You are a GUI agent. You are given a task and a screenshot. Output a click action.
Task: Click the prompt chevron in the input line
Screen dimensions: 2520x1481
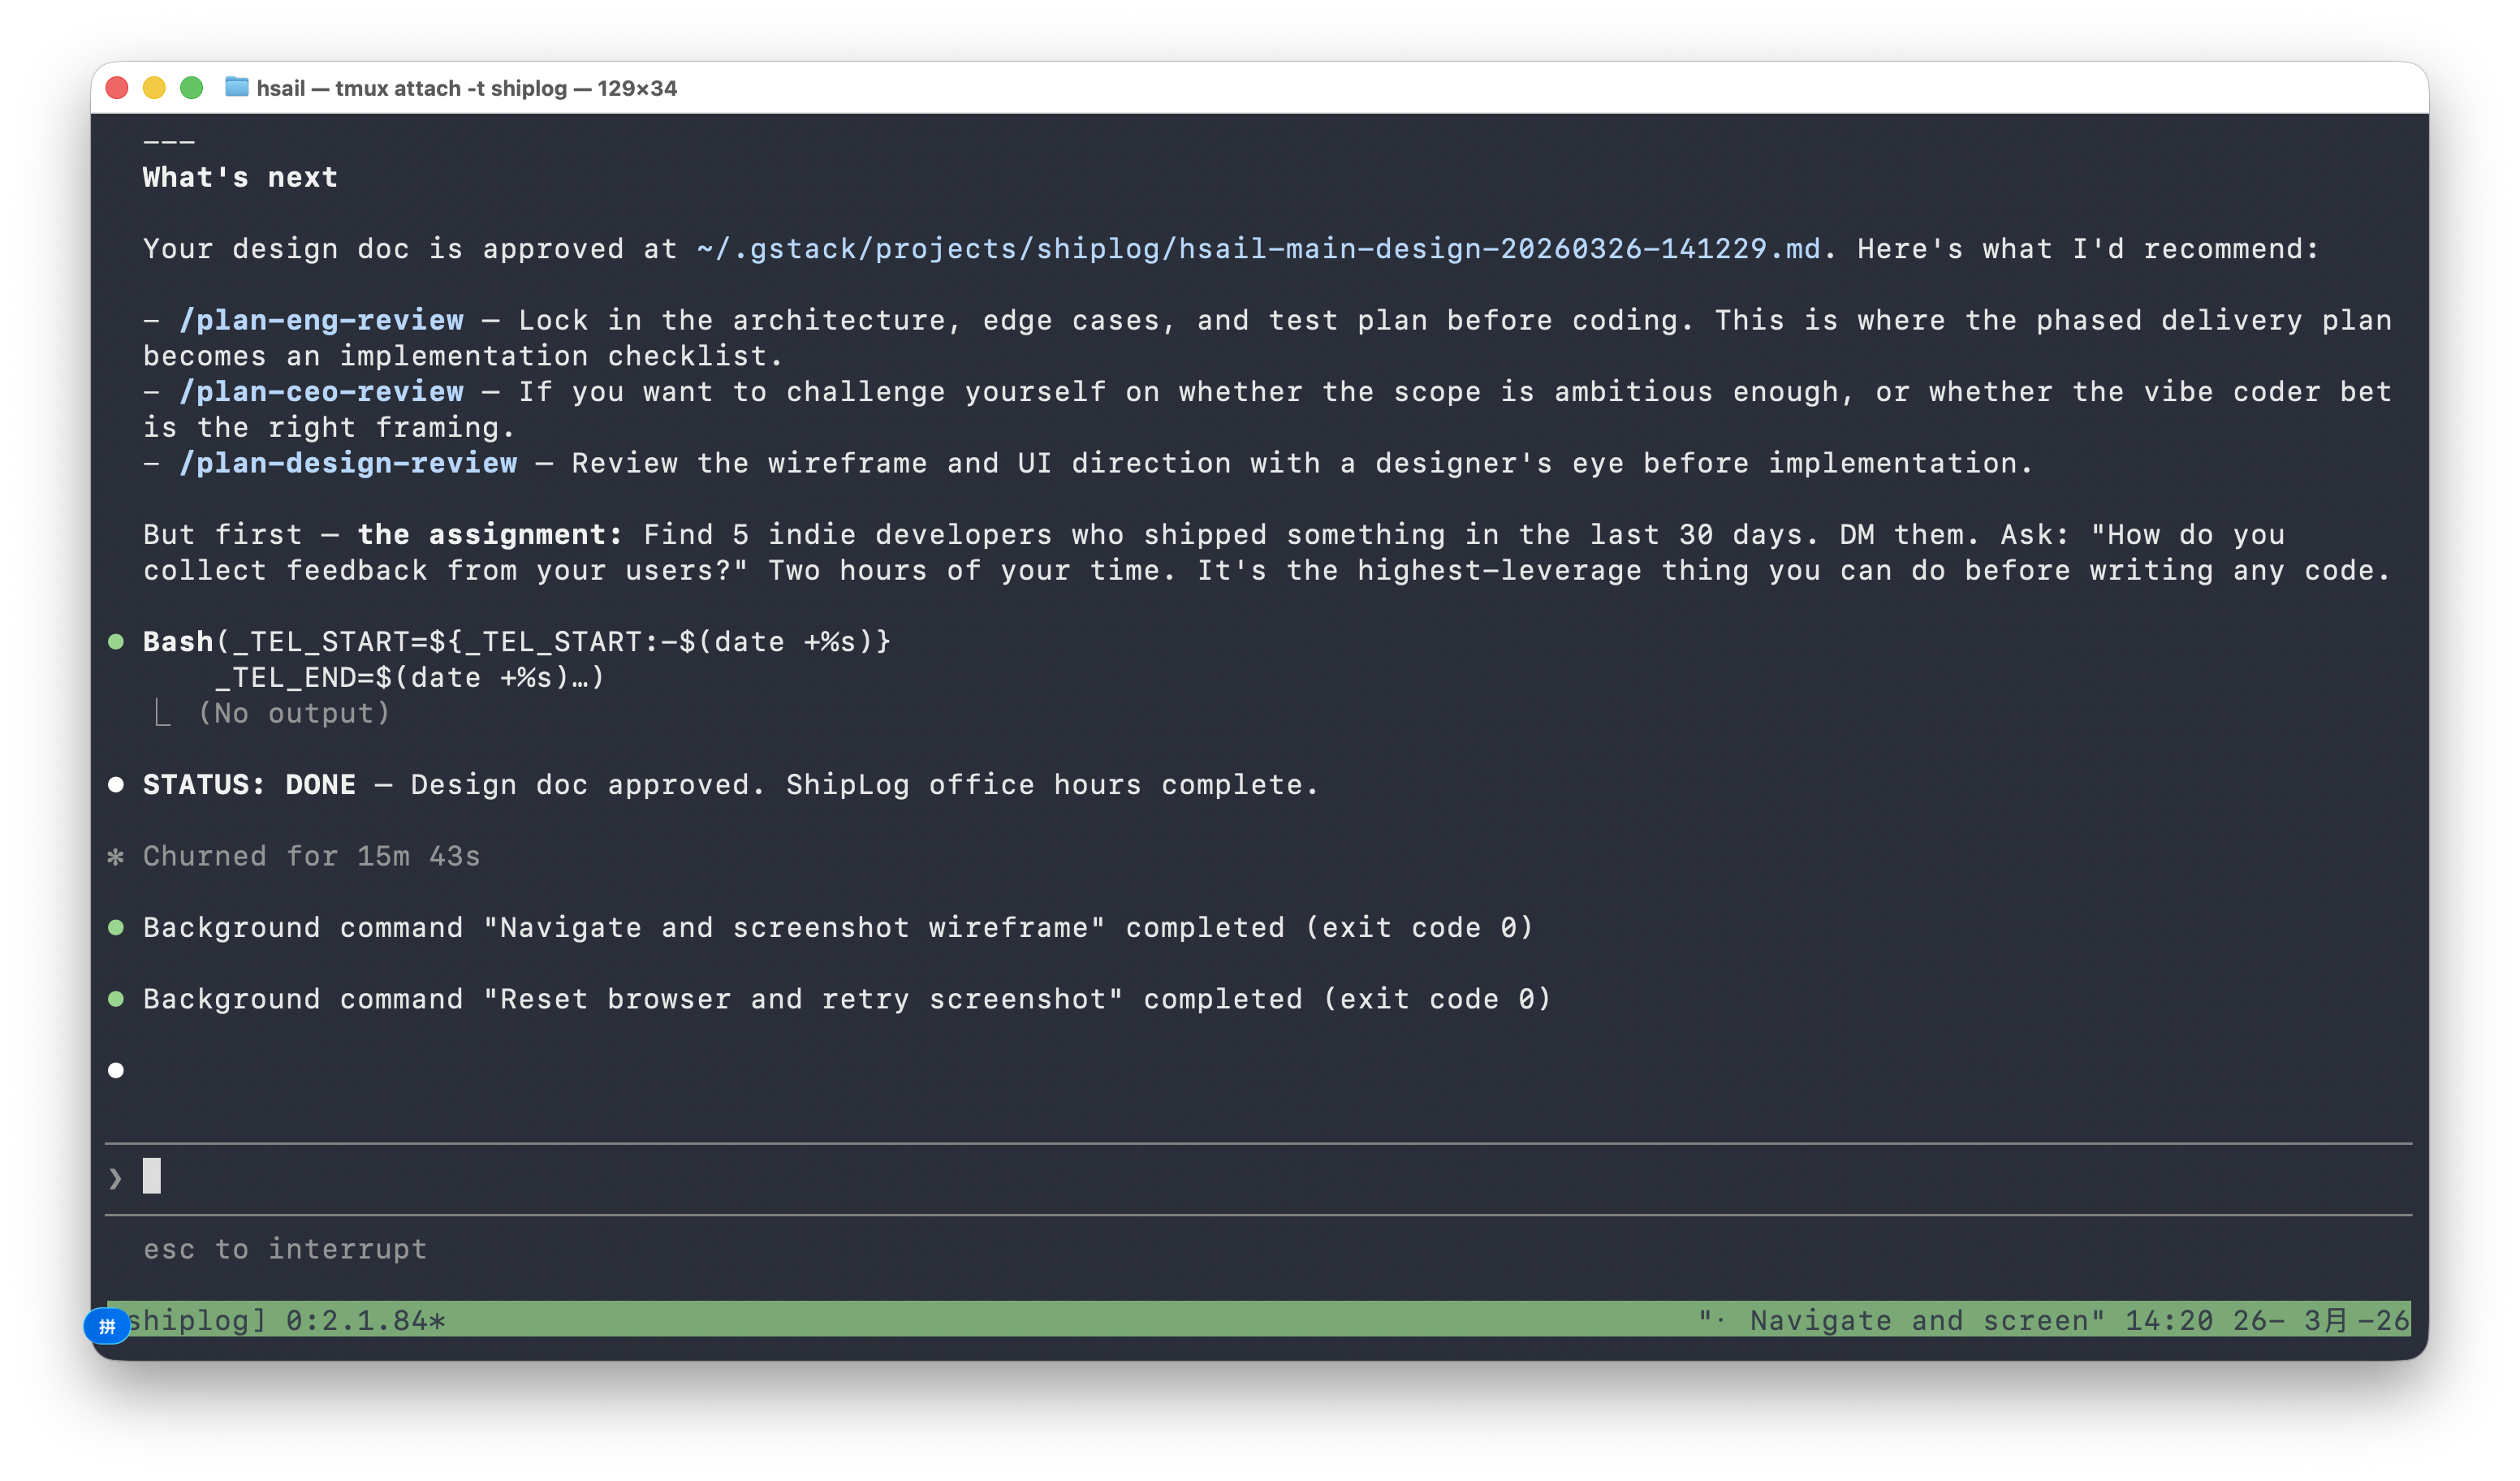point(116,1178)
